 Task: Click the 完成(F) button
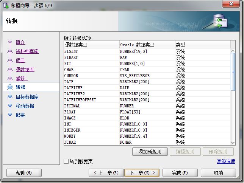pyautogui.click(x=180, y=173)
